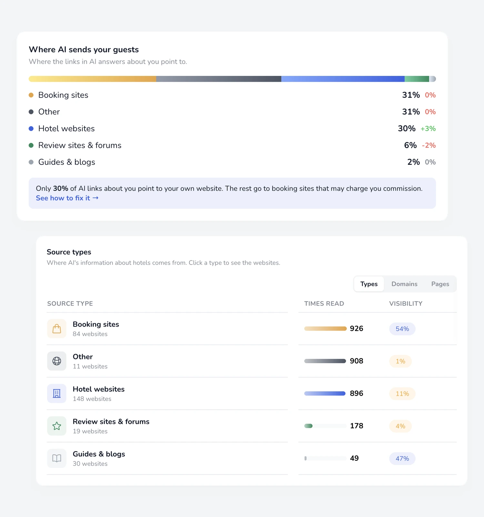Viewport: 484px width, 517px height.
Task: Click the +3% Hotel websites change value
Action: (x=428, y=129)
